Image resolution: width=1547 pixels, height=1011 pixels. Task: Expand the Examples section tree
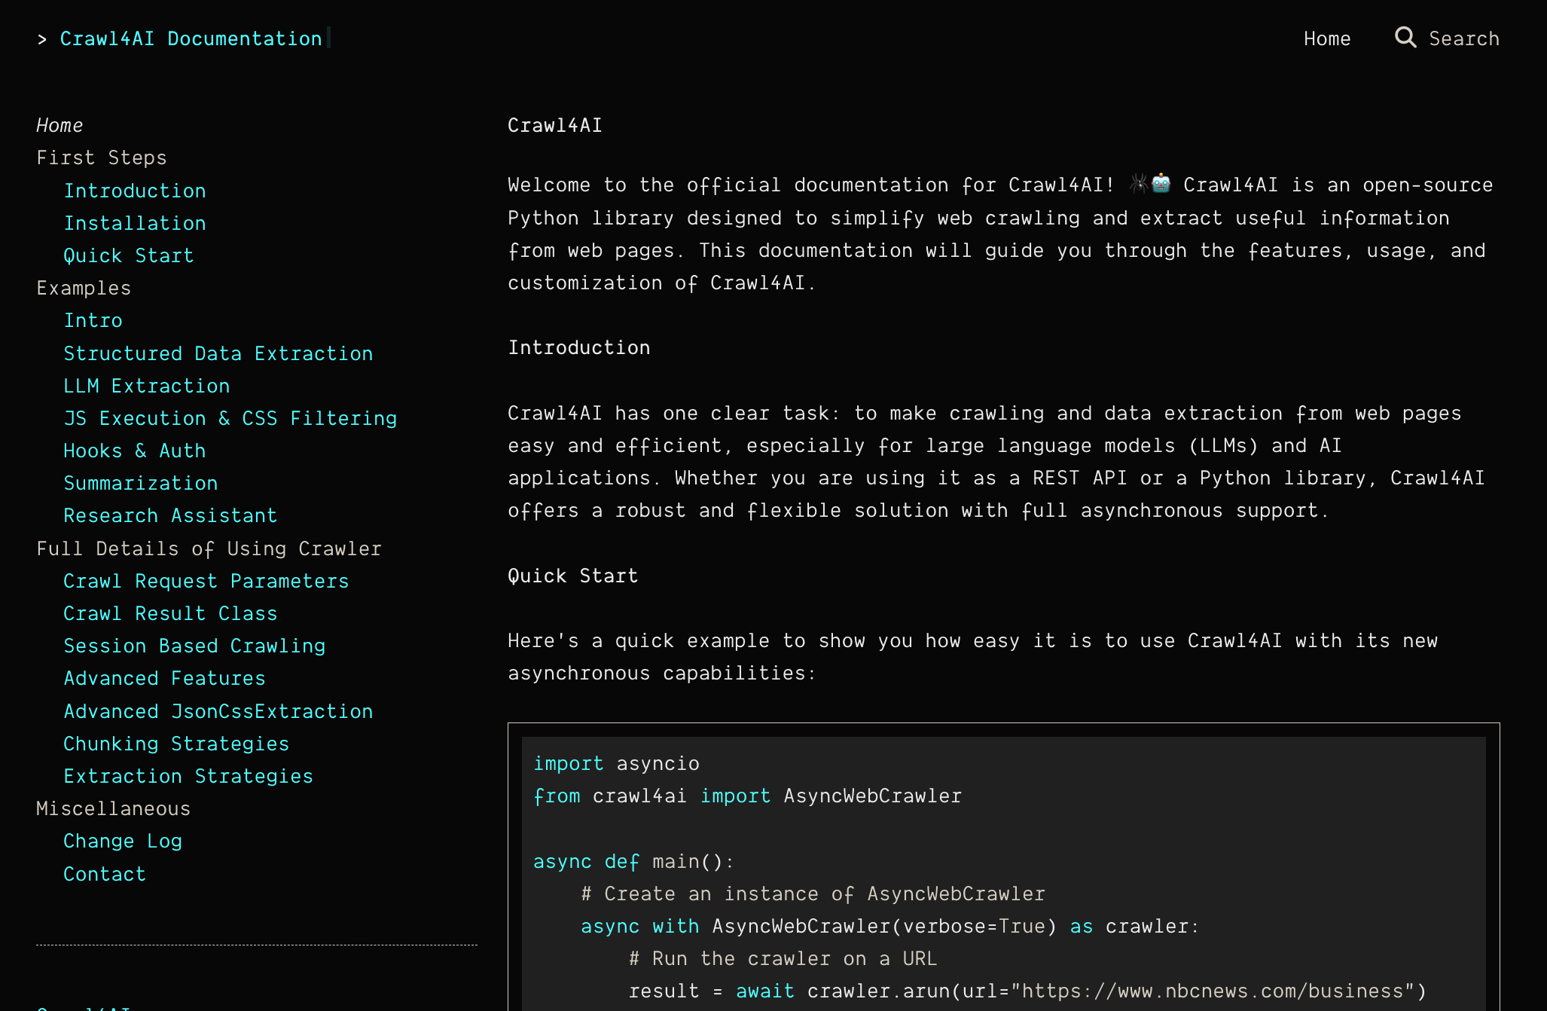click(x=82, y=288)
